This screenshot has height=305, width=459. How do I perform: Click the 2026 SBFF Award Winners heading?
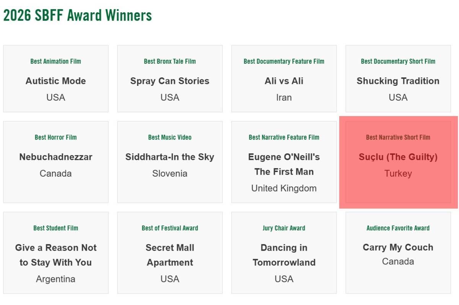77,15
